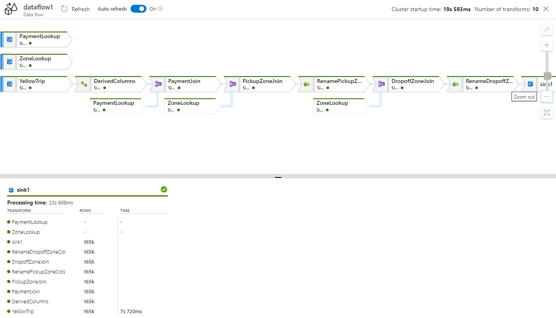Click the TIME column header

coord(125,211)
